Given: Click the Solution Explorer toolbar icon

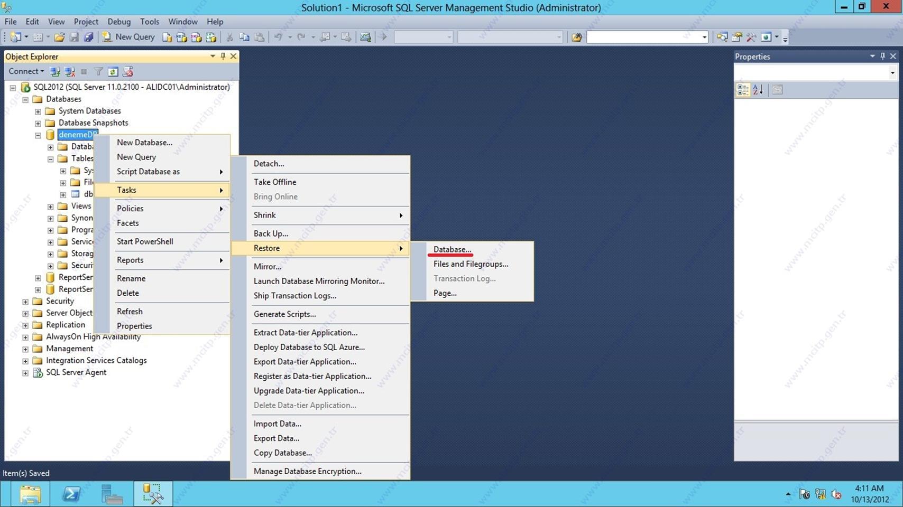Looking at the screenshot, I should tap(722, 37).
